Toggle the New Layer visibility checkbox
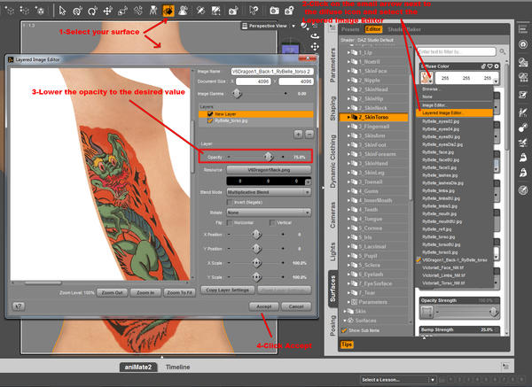Image resolution: width=532 pixels, height=387 pixels. tap(210, 114)
